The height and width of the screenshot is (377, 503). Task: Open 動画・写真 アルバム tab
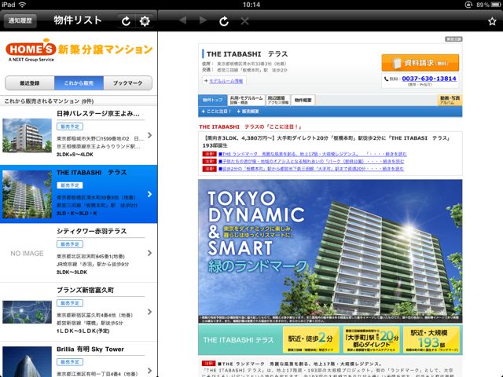tap(450, 100)
